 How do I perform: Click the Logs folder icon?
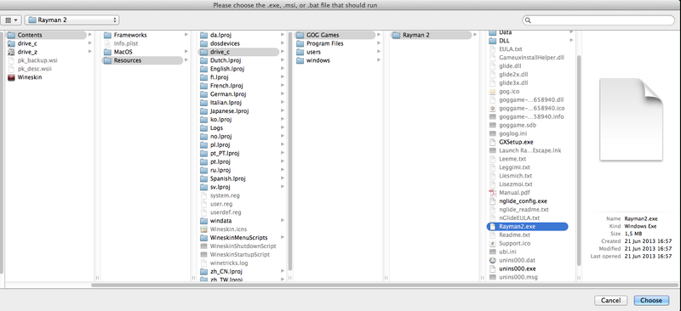[x=203, y=128]
